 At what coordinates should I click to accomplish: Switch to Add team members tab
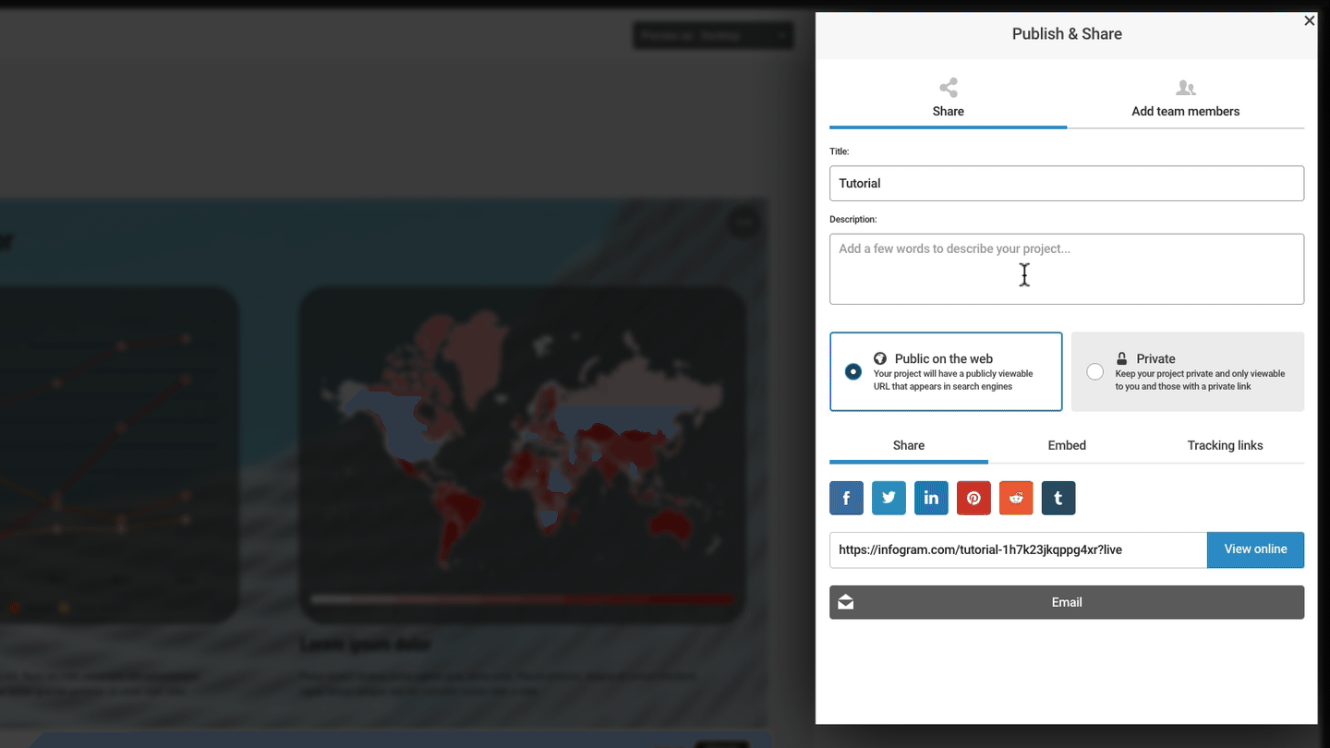point(1185,99)
